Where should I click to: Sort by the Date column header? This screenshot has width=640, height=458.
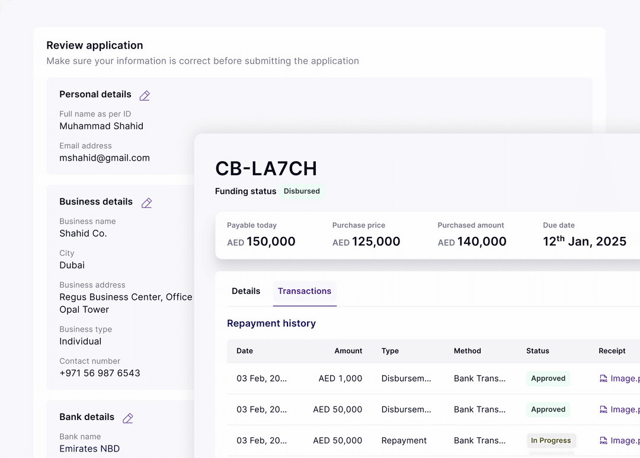pyautogui.click(x=245, y=351)
